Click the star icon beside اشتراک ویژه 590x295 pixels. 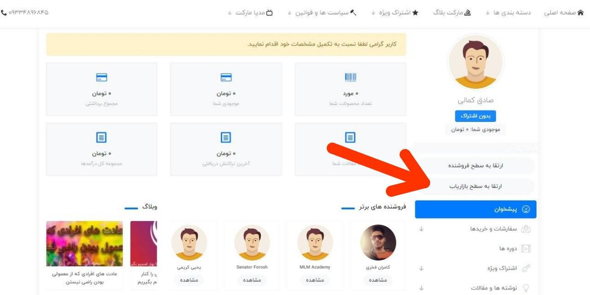pos(415,12)
